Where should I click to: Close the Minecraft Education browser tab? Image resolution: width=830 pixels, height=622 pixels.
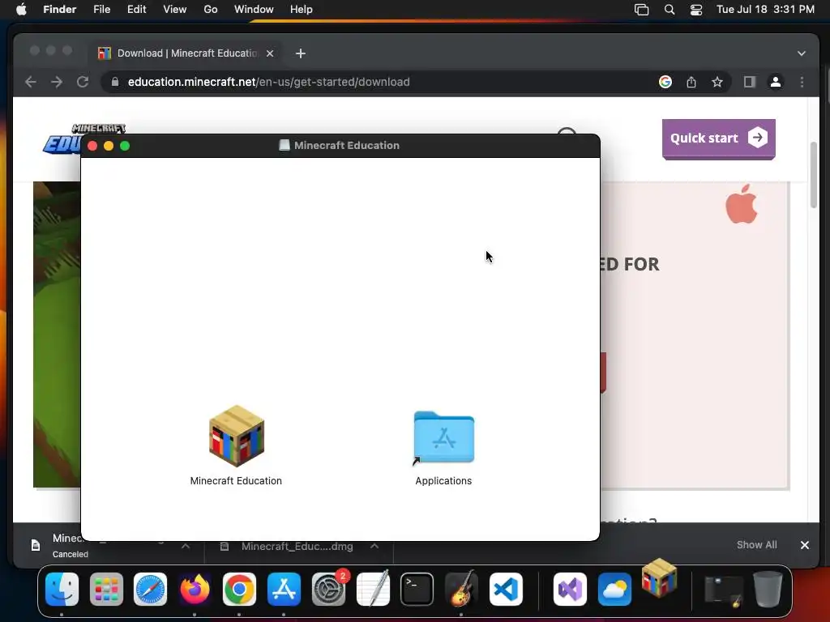(270, 53)
